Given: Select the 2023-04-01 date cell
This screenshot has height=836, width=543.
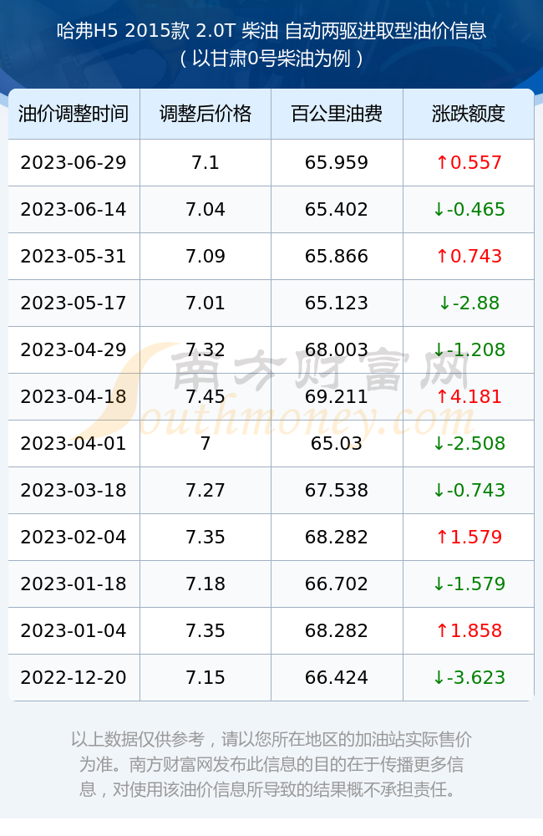Looking at the screenshot, I should click(x=74, y=444).
